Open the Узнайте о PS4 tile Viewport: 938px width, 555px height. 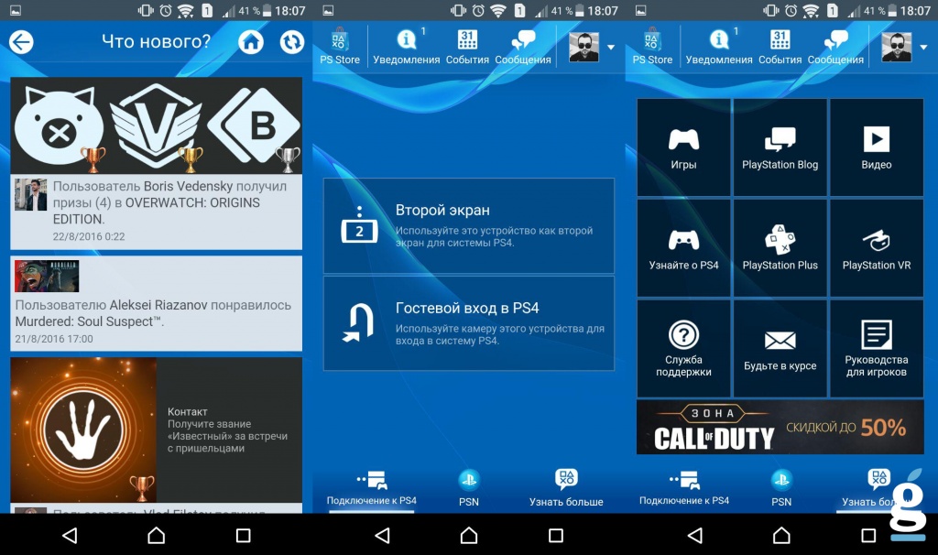683,247
